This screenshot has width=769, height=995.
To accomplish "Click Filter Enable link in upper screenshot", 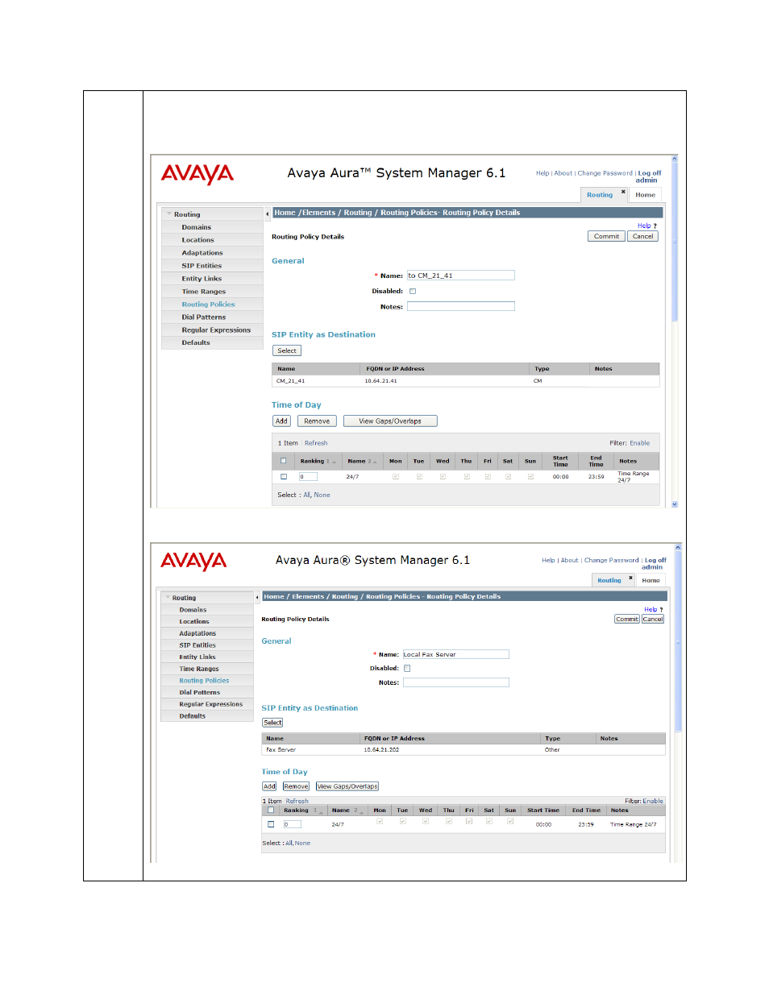I will (x=640, y=443).
